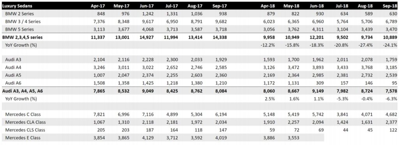Click Audi A3, A4, A5, A6 total label
Viewport: 399px width, 145px height.
[x=22, y=91]
